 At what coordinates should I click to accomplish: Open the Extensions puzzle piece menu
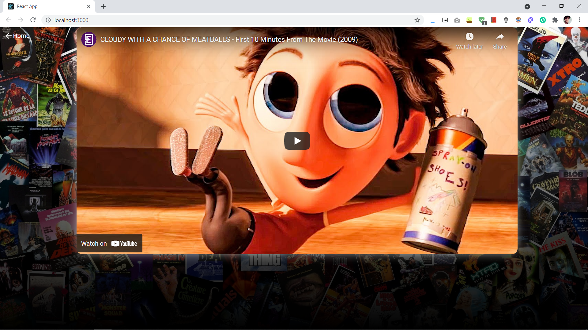555,20
